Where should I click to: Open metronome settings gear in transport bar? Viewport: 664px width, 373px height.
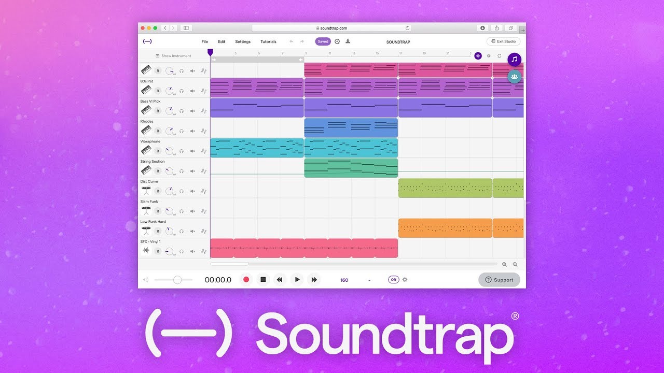405,280
